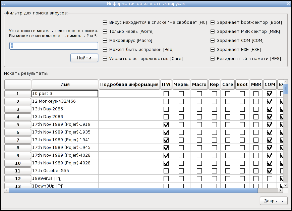Enable 'Резидентный в памяти [RES]' filter
Image resolution: width=292 pixels, height=211 pixels.
(213, 59)
